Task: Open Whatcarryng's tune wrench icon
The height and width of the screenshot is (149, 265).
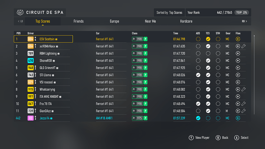Action: point(243,89)
